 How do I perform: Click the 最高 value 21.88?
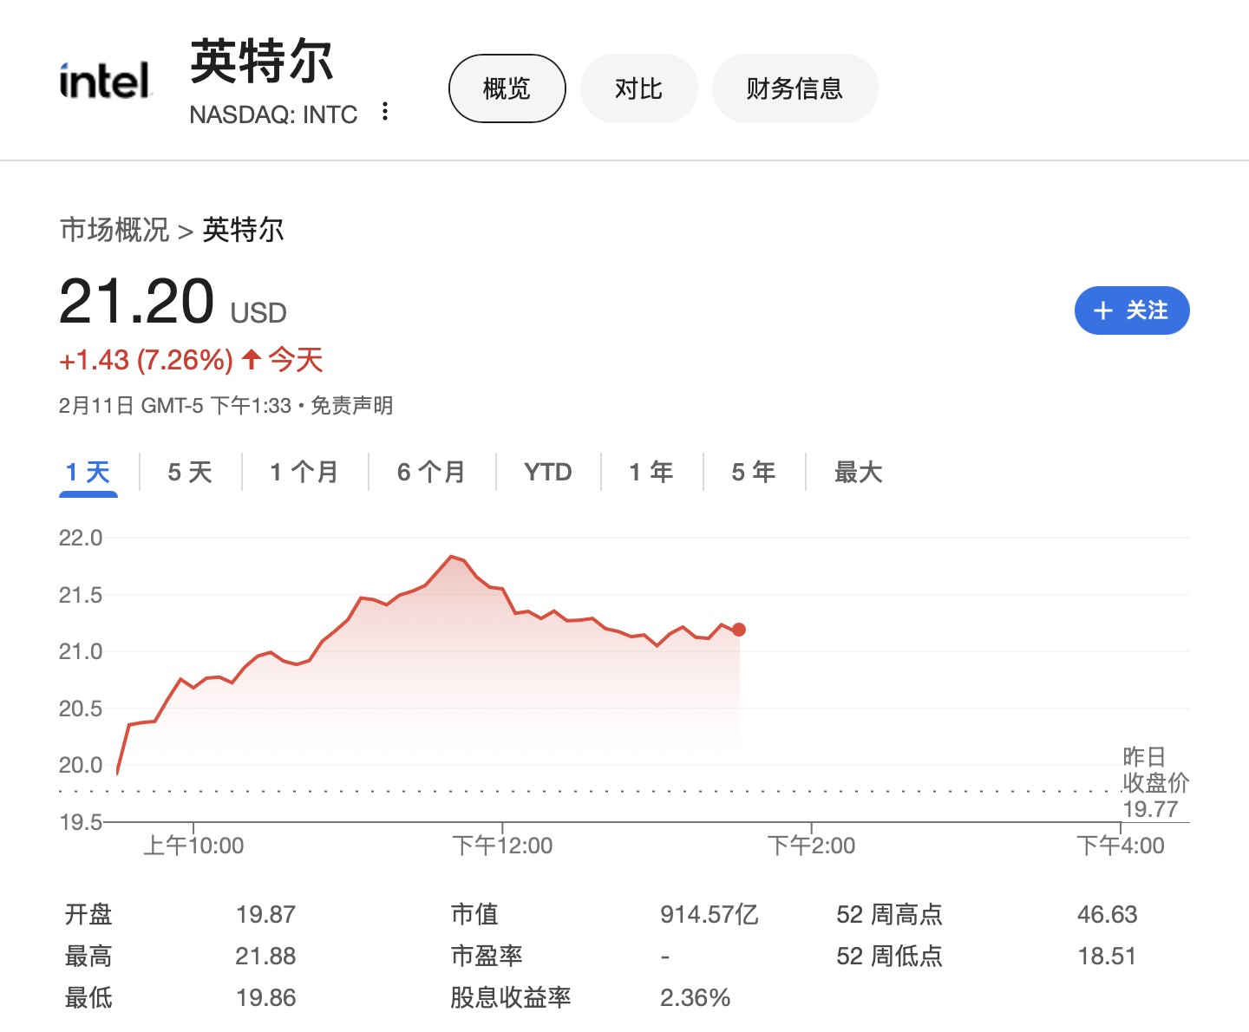coord(265,956)
